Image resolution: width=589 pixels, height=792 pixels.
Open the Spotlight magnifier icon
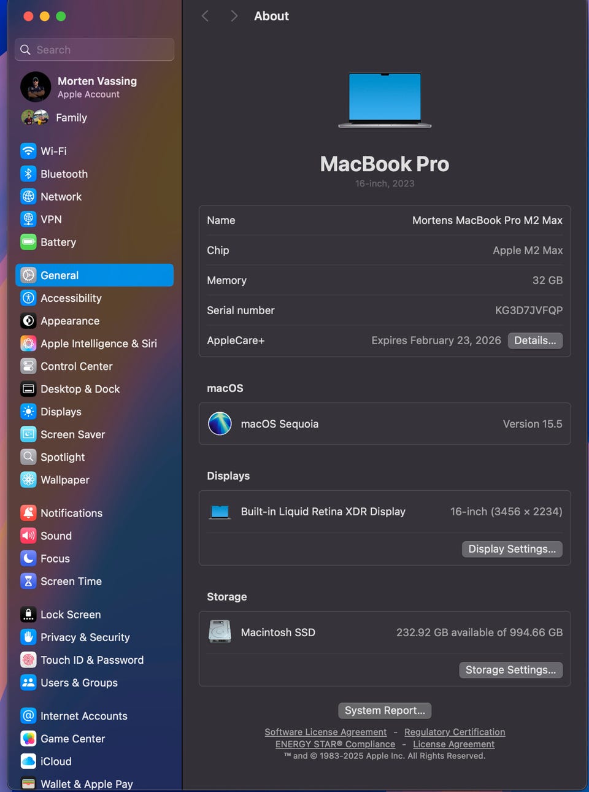pos(28,457)
